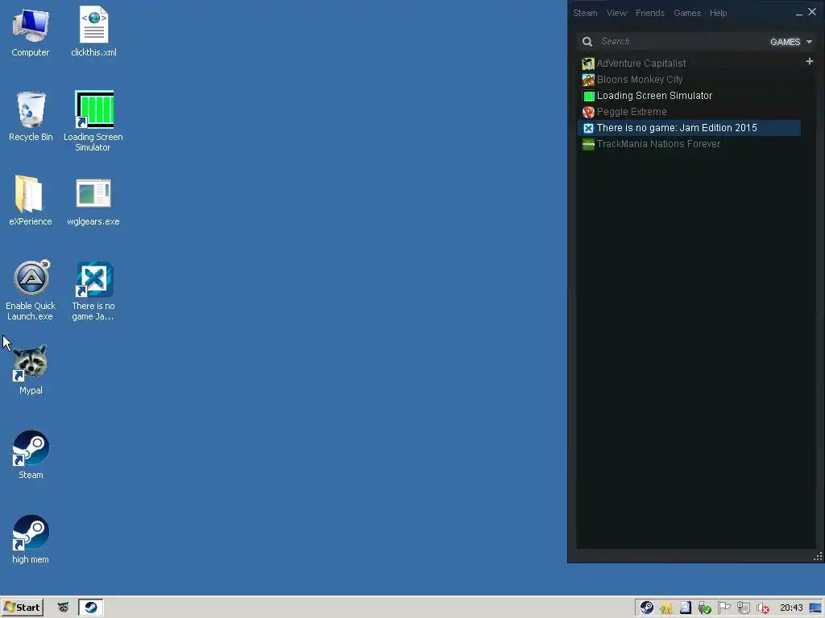This screenshot has height=618, width=825.
Task: Click the Steam icon in system tray
Action: pos(647,608)
